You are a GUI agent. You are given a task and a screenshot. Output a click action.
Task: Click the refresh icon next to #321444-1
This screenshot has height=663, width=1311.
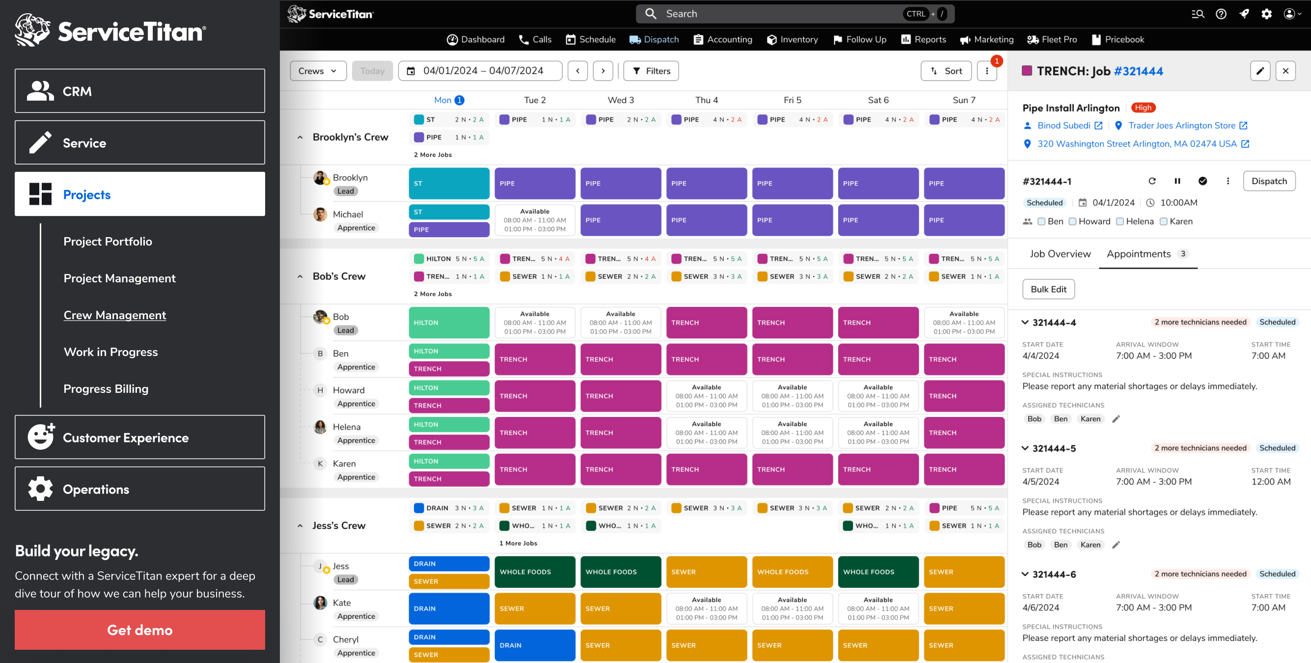pos(1152,181)
